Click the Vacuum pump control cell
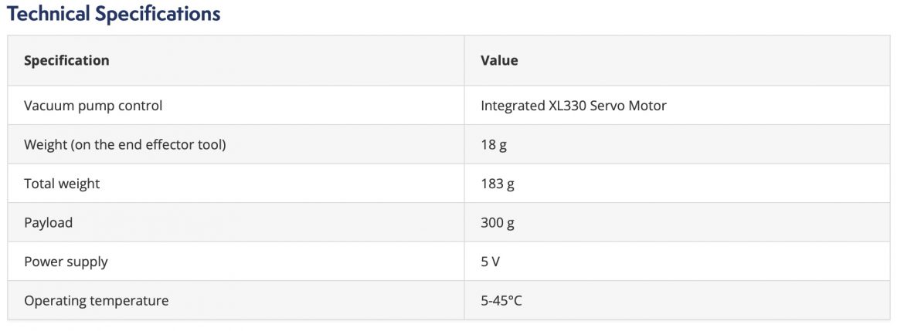The image size is (904, 331). 93,106
